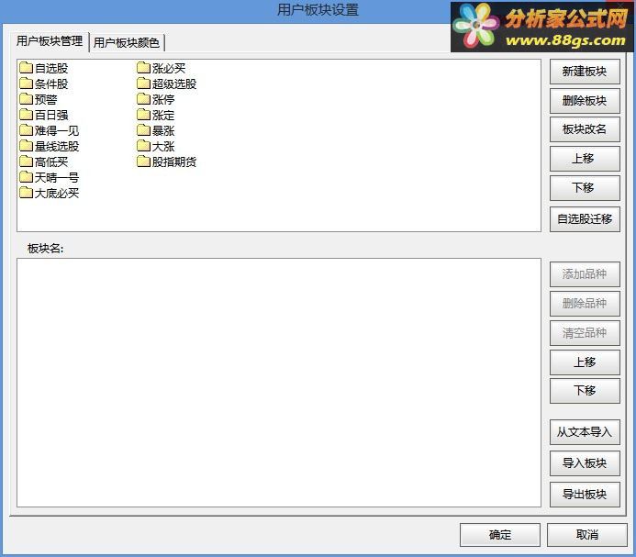Pick the 涨停 block label

click(x=163, y=99)
